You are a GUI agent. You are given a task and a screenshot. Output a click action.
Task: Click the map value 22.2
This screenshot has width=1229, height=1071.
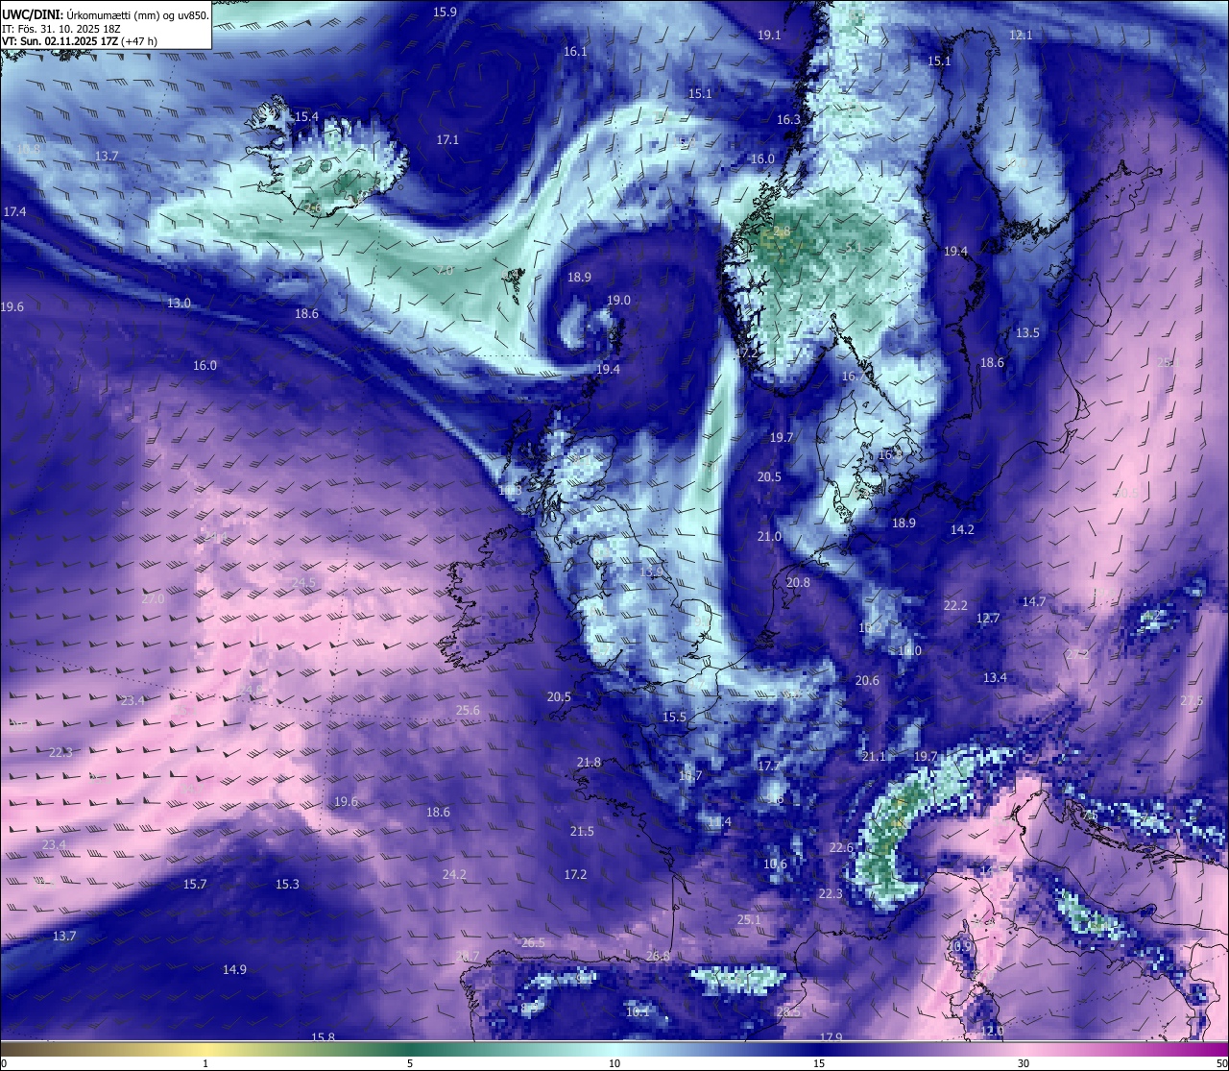click(x=955, y=606)
